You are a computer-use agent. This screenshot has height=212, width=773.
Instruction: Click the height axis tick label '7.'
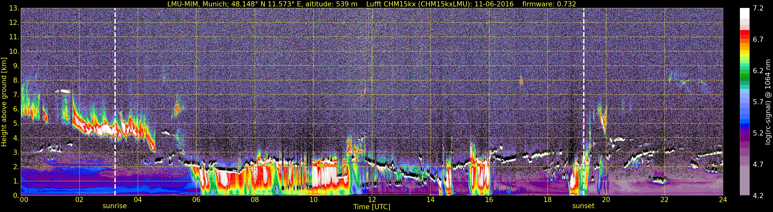click(16, 95)
